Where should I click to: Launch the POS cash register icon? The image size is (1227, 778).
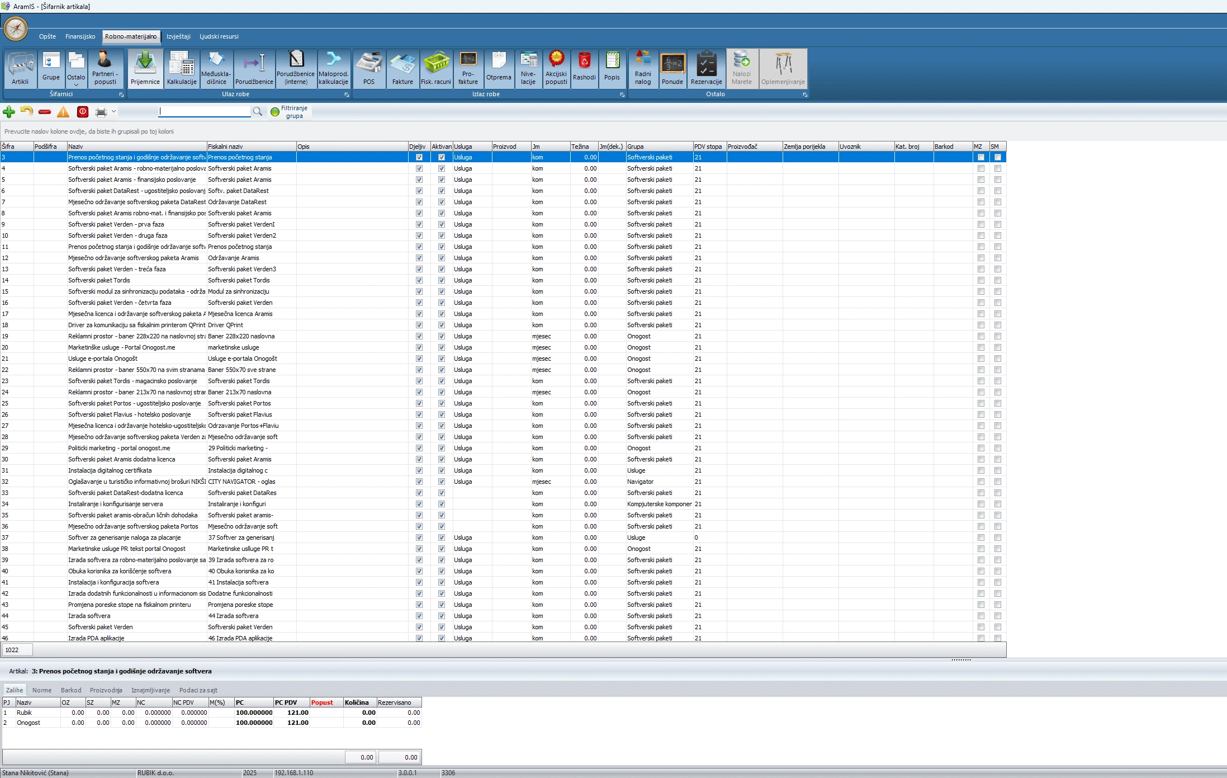pos(369,68)
